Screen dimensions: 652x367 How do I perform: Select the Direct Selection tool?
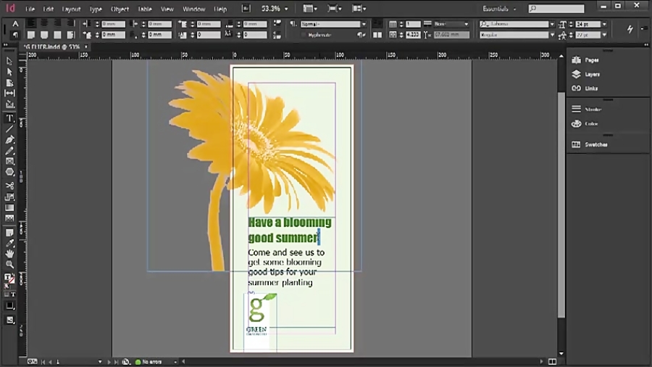pos(9,72)
